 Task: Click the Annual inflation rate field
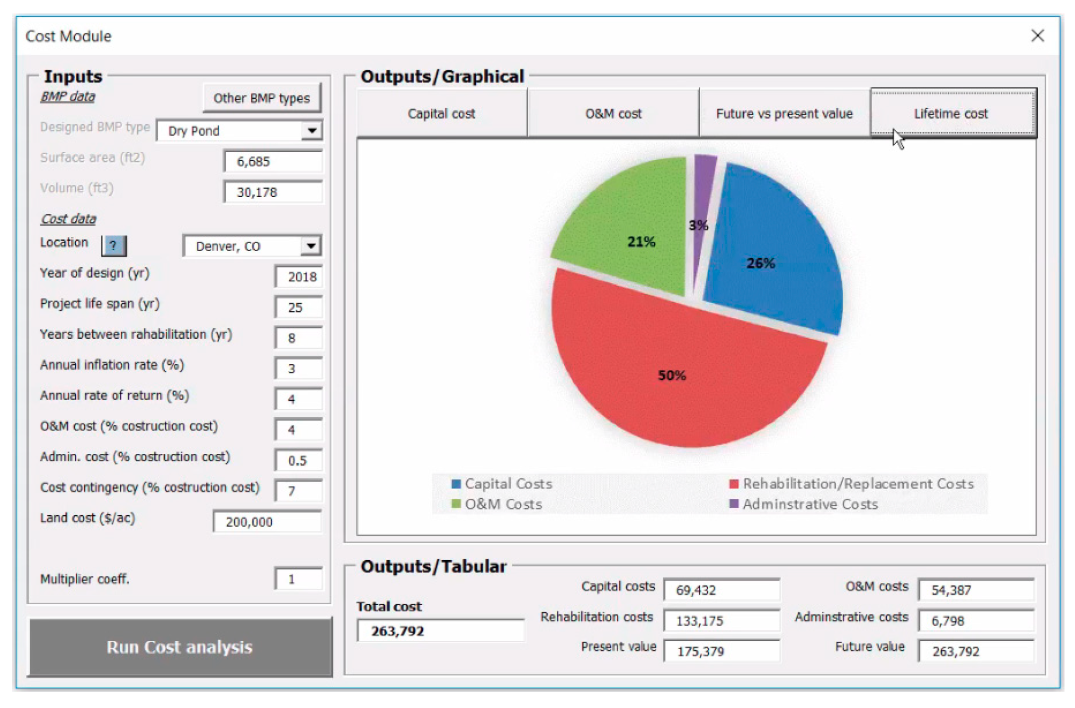pyautogui.click(x=299, y=368)
